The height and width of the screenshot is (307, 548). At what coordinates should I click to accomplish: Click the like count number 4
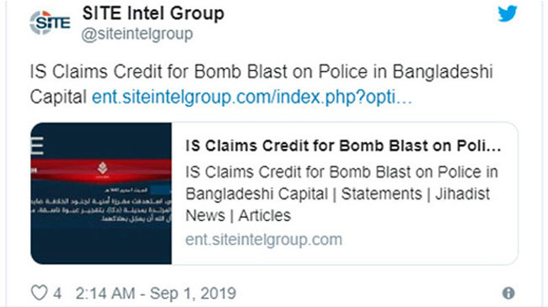pos(57,294)
